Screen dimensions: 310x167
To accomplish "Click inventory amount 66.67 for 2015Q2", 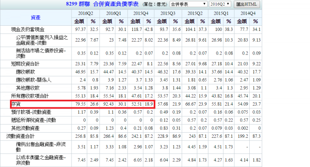I will point(191,104).
